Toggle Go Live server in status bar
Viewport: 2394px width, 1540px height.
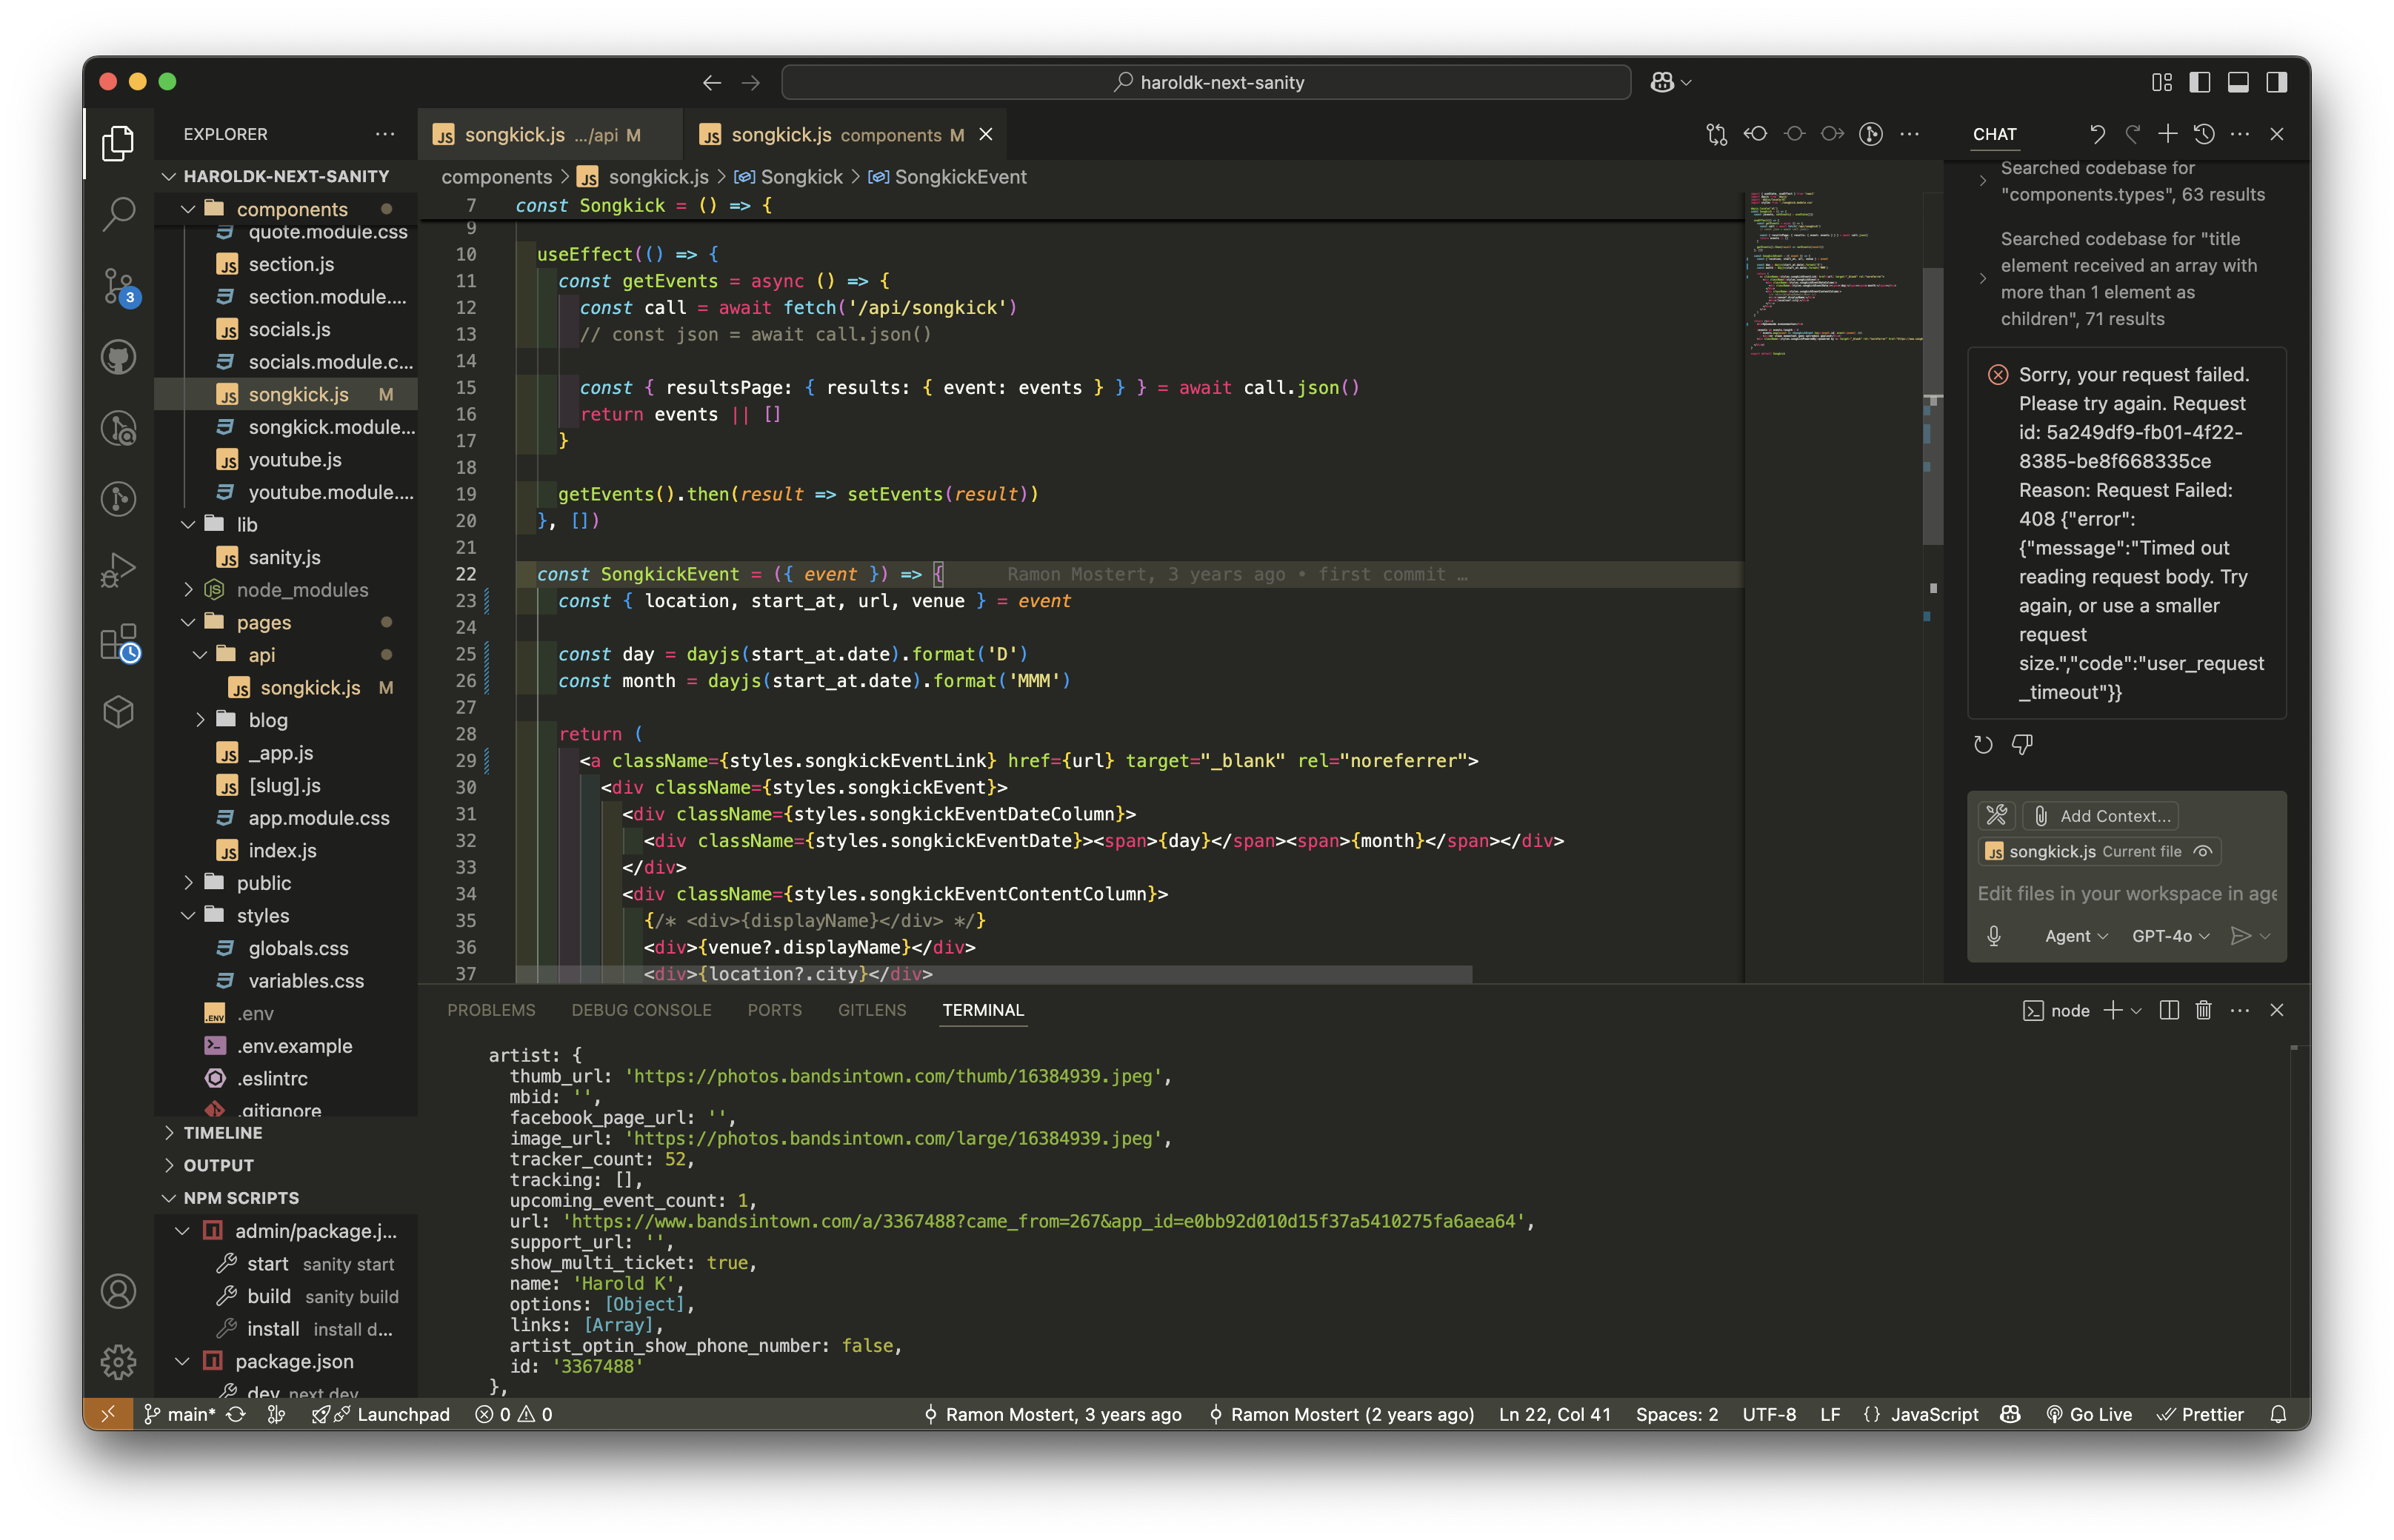point(2089,1414)
